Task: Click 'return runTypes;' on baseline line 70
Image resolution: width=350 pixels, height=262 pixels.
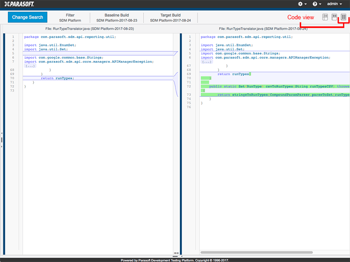Action: [57, 78]
